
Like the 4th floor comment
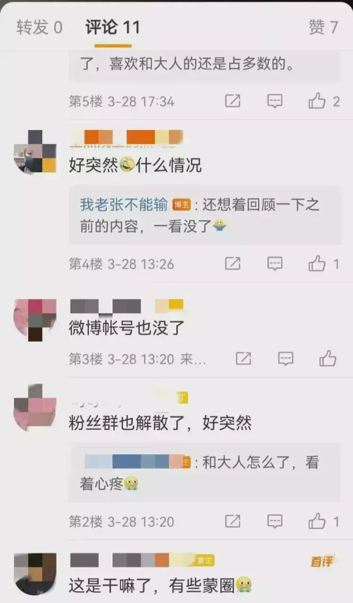click(317, 264)
